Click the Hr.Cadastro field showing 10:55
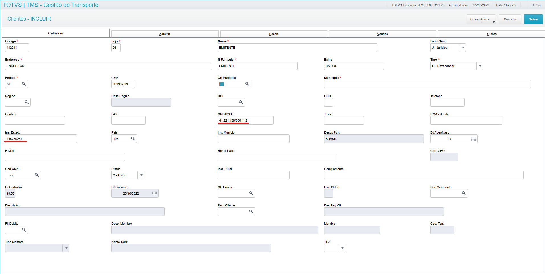The width and height of the screenshot is (545, 274). (10, 193)
